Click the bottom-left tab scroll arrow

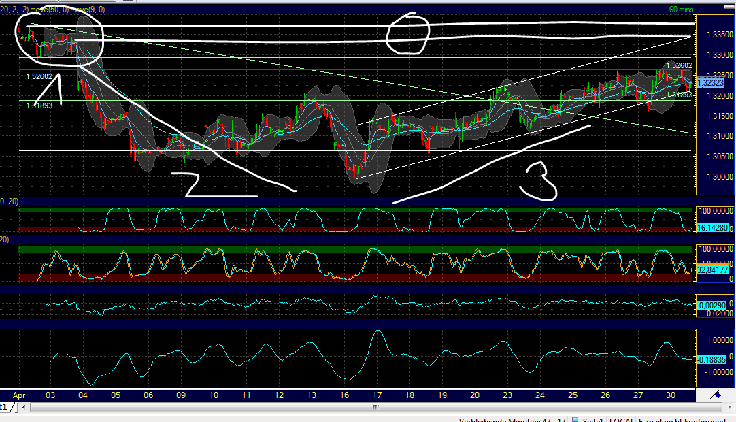pyautogui.click(x=23, y=407)
